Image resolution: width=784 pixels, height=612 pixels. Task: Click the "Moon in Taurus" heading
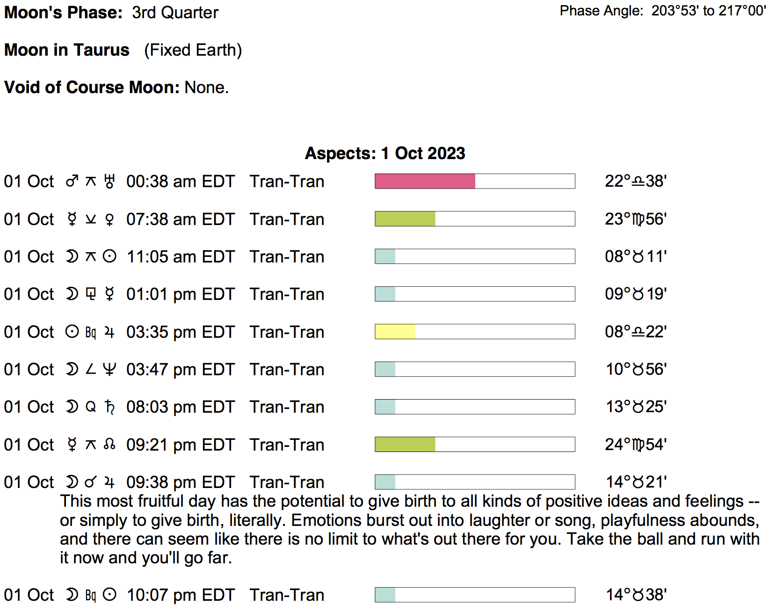coord(67,50)
